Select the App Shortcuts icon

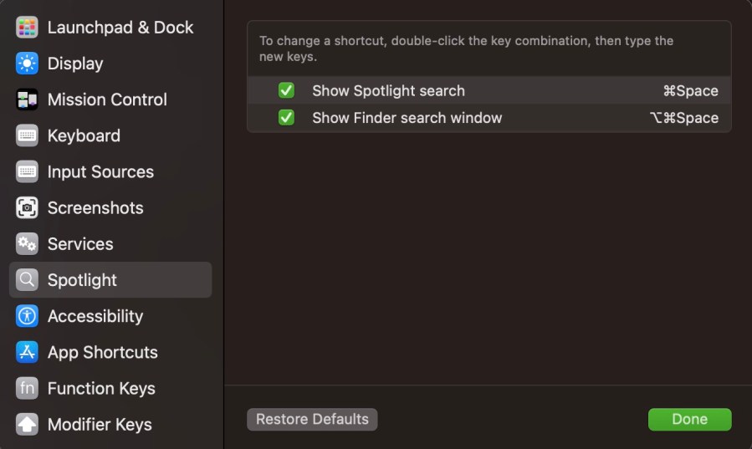28,352
